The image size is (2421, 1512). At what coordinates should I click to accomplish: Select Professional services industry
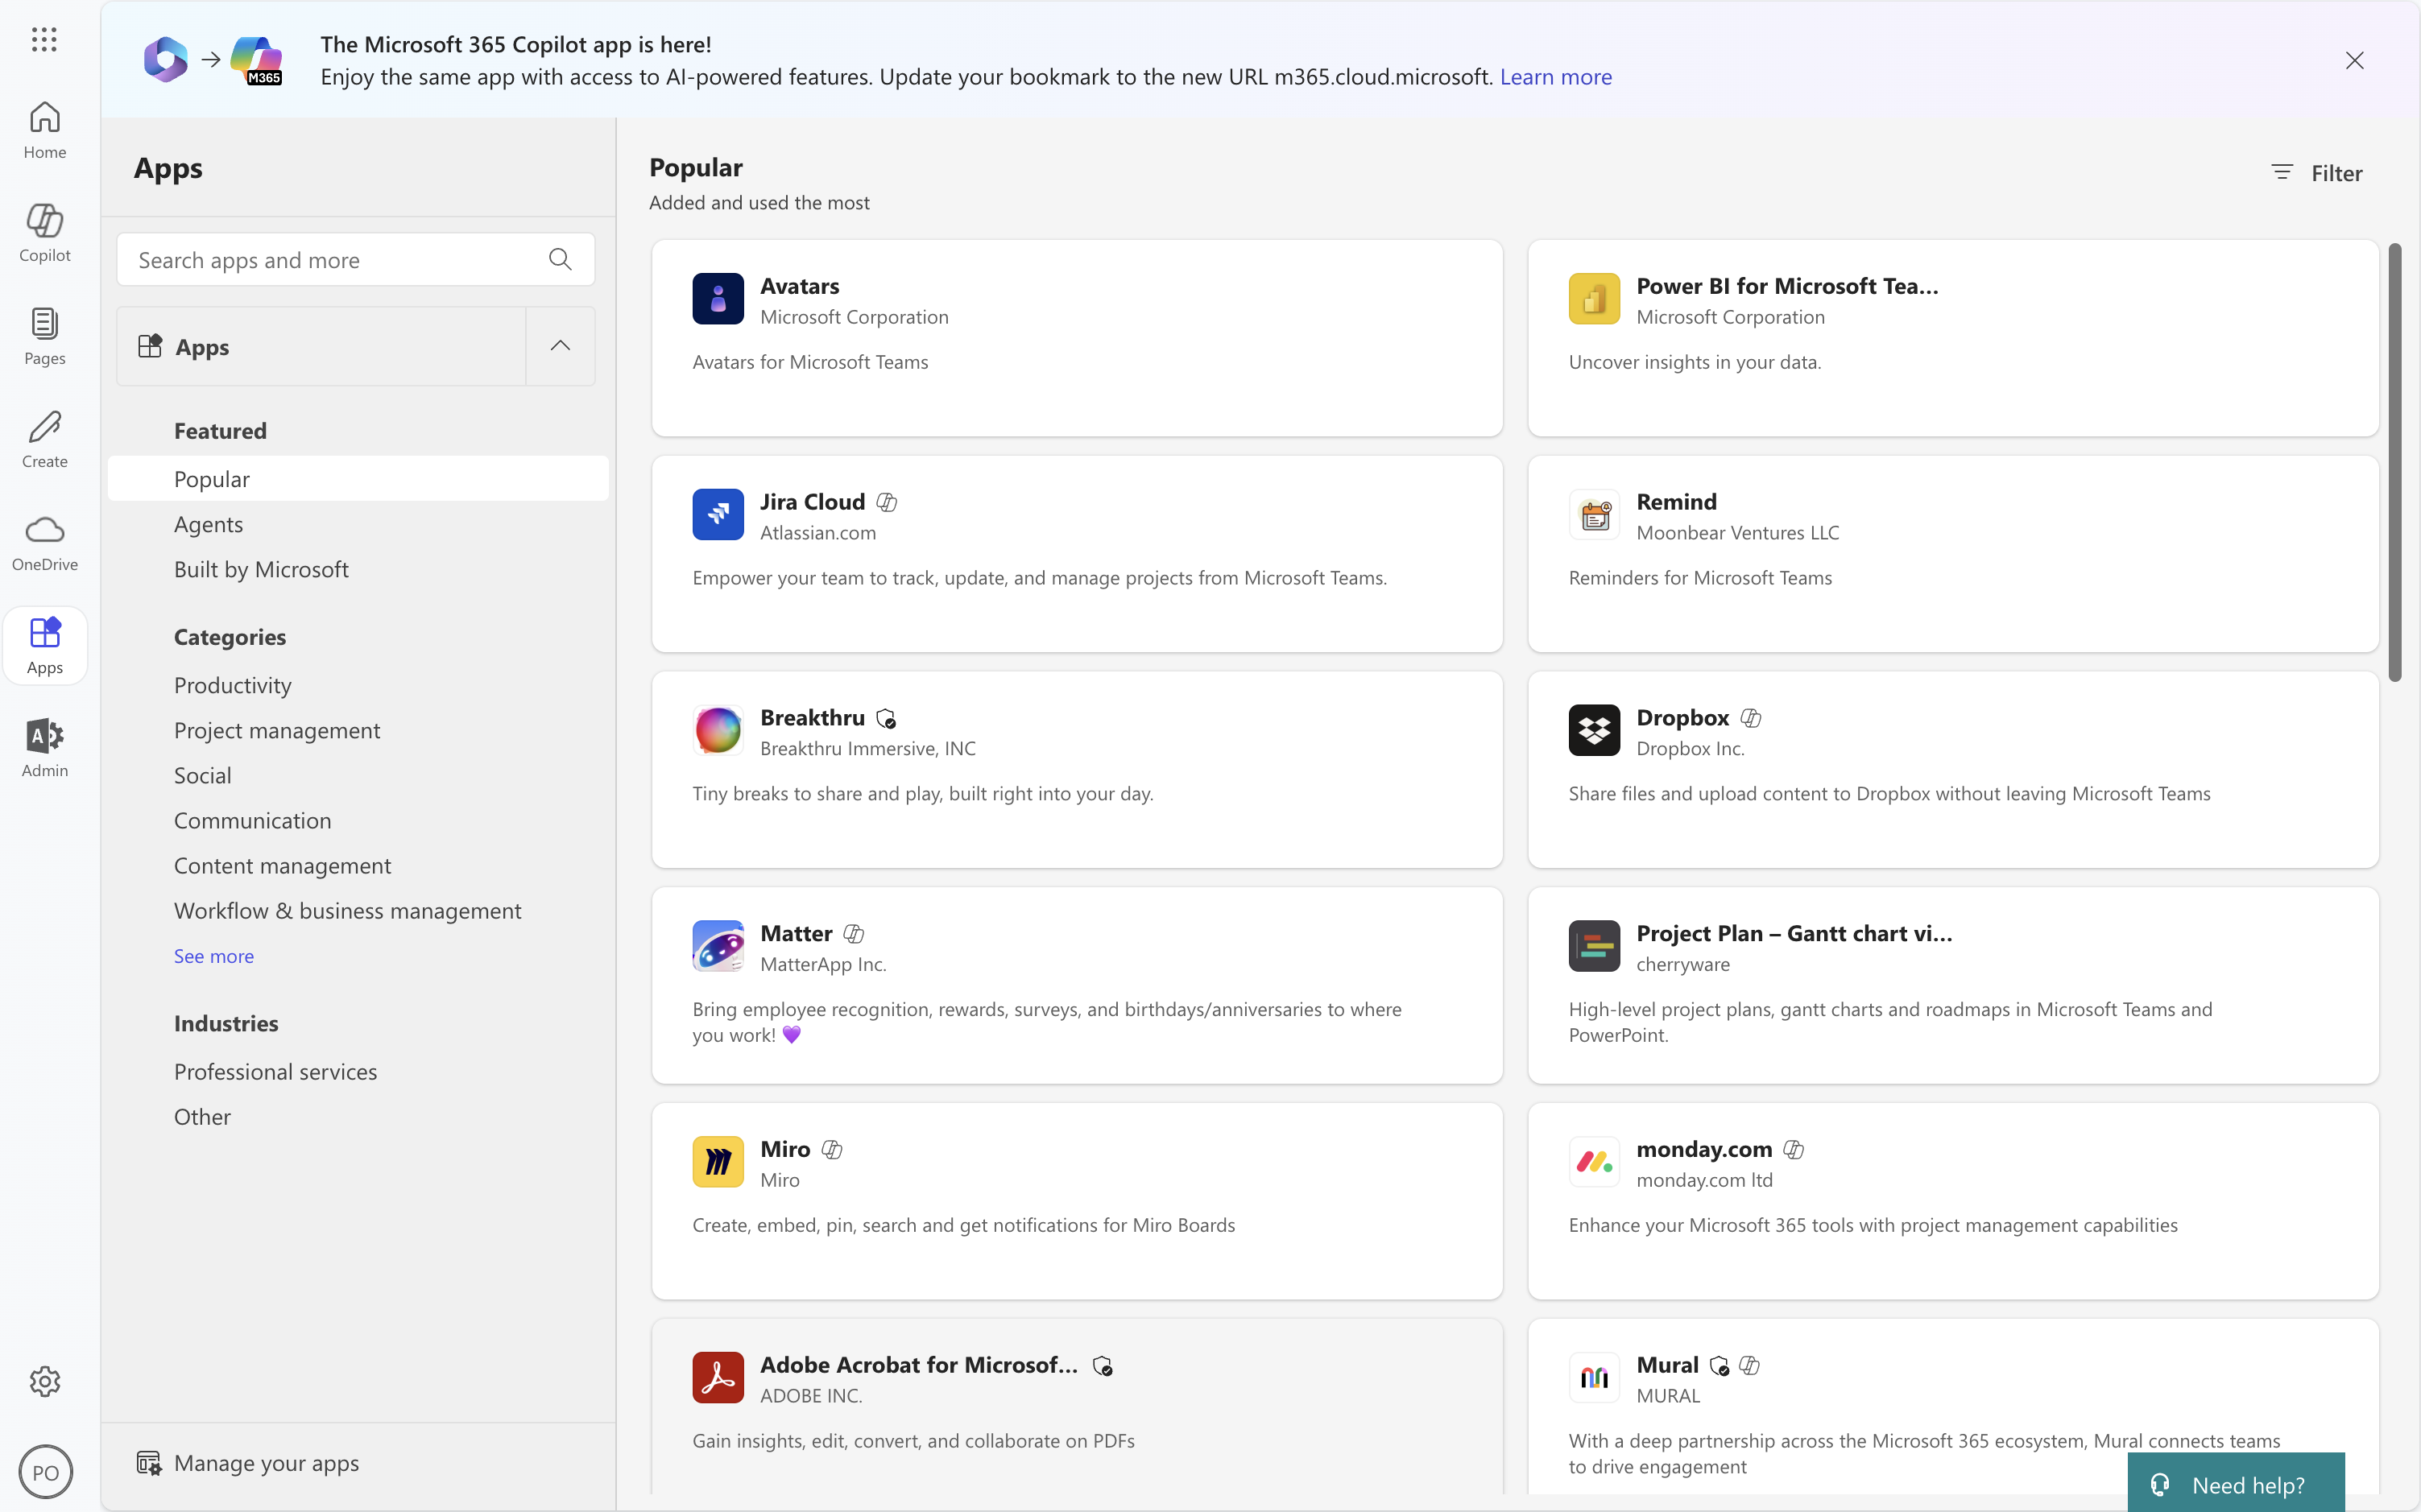coord(275,1071)
